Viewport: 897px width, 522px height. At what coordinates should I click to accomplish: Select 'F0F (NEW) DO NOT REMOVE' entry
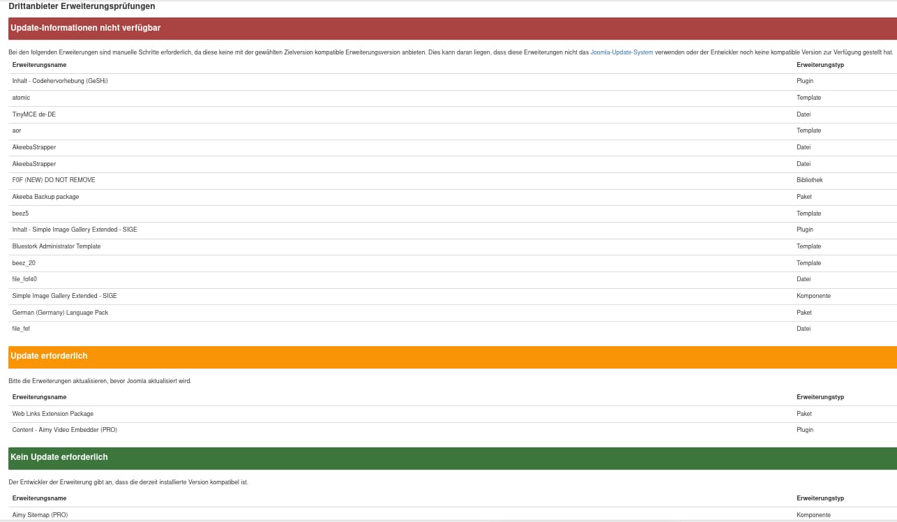click(x=54, y=180)
